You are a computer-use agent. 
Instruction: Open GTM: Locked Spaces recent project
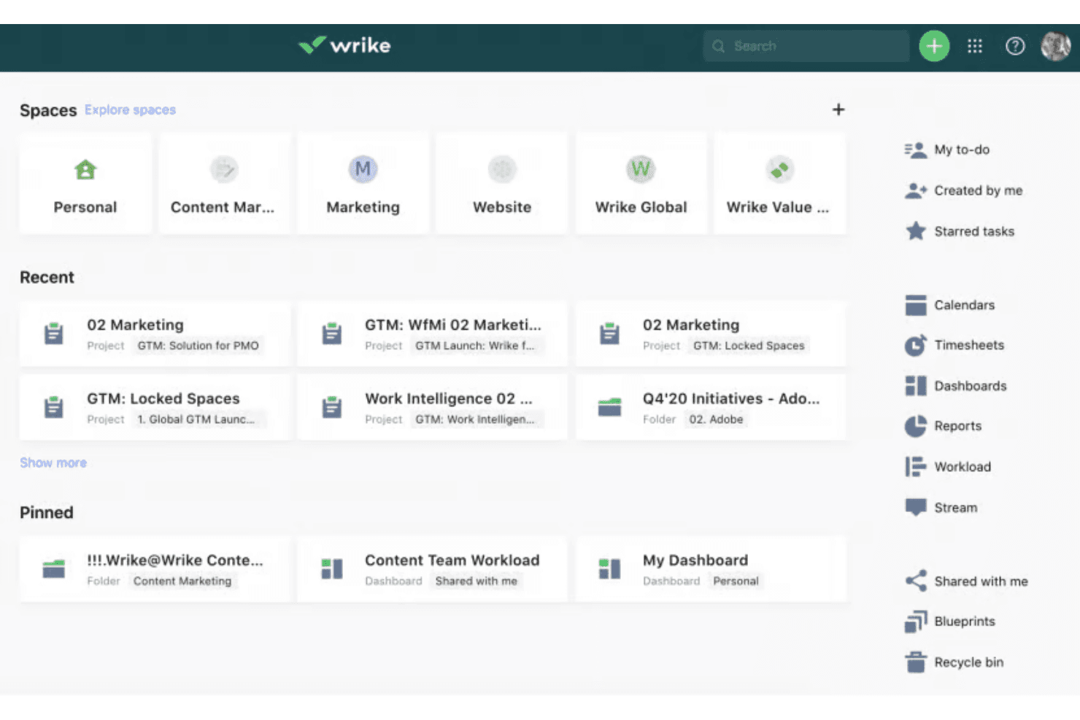click(x=155, y=408)
